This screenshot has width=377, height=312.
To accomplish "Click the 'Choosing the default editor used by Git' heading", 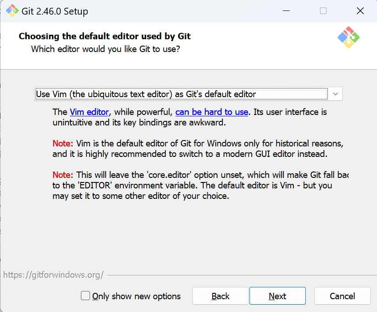I will [x=105, y=36].
